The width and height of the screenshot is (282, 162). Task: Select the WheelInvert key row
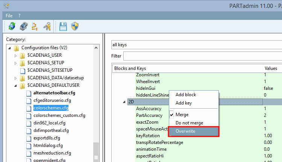148,82
